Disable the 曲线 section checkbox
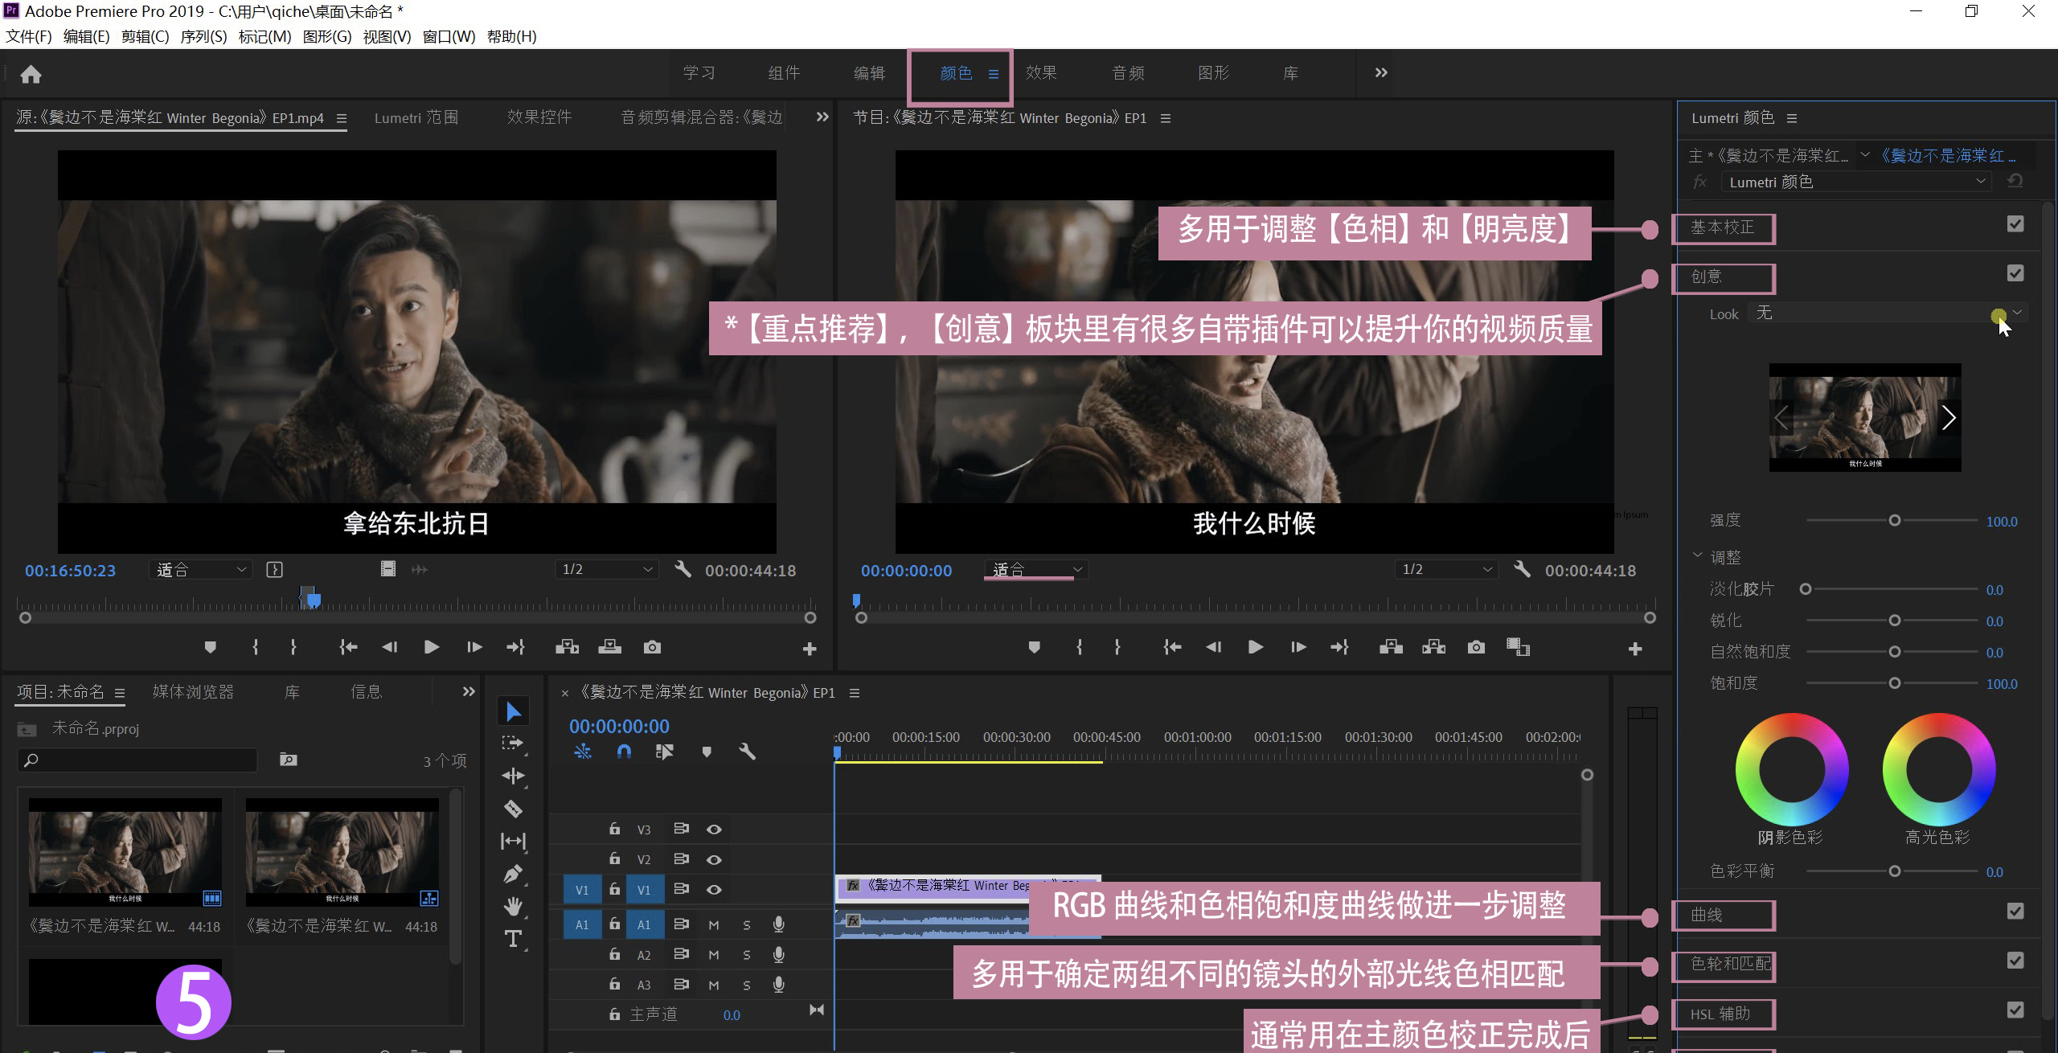 click(x=2015, y=911)
